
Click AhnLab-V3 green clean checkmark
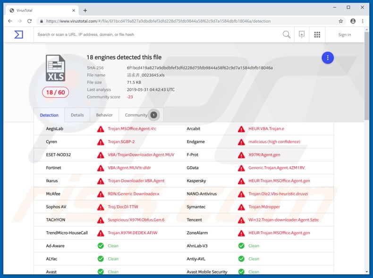241,246
